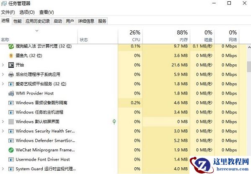The width and height of the screenshot is (251, 174).
Task: Click the Windows Security Health Service icon
Action: click(x=11, y=131)
